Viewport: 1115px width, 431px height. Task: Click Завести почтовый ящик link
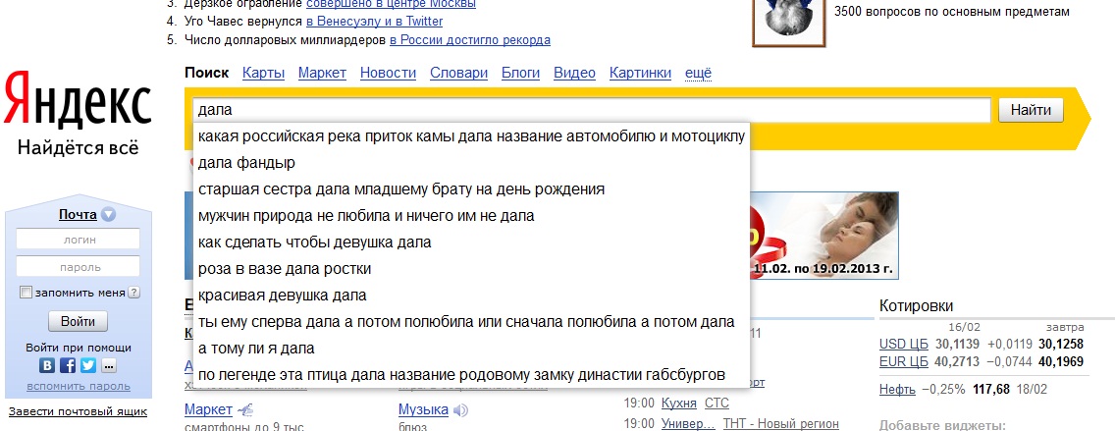pyautogui.click(x=78, y=411)
